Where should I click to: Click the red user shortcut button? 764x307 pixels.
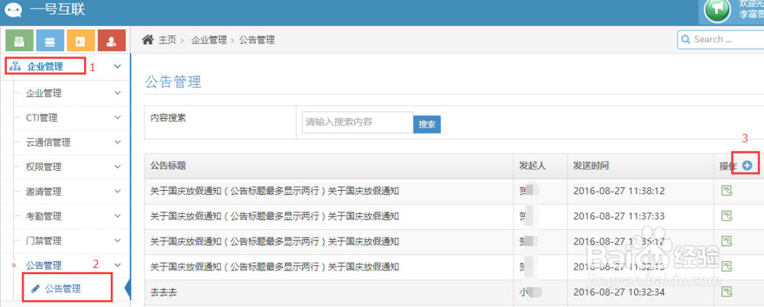point(112,41)
